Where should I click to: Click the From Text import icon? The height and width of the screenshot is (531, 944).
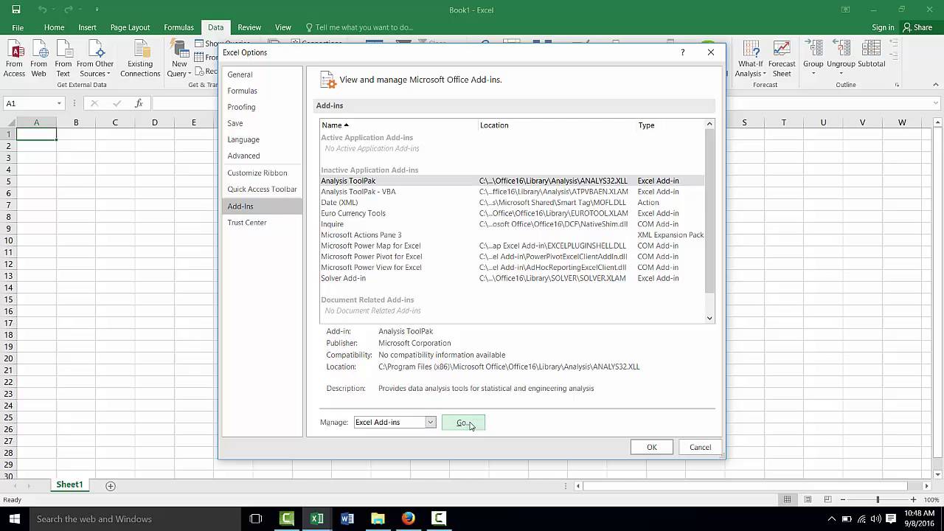coord(63,59)
